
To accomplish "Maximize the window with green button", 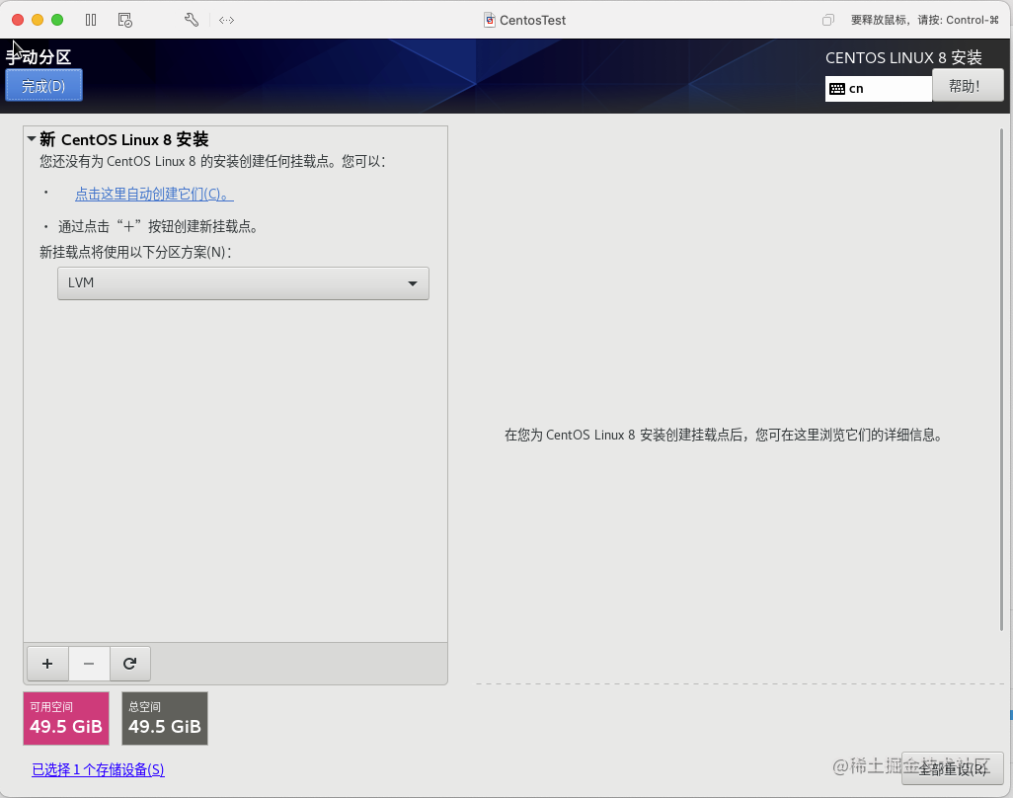I will coord(57,20).
